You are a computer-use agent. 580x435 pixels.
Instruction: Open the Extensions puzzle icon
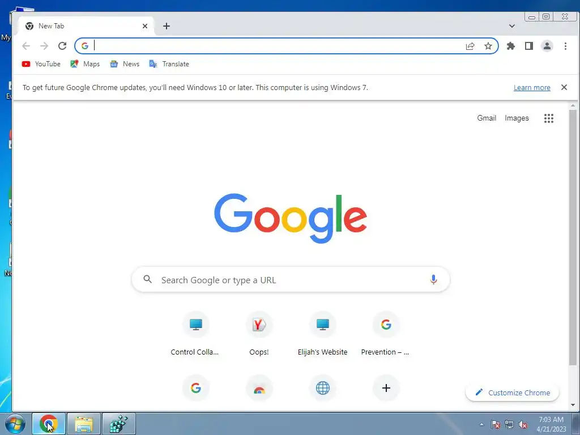coord(511,46)
